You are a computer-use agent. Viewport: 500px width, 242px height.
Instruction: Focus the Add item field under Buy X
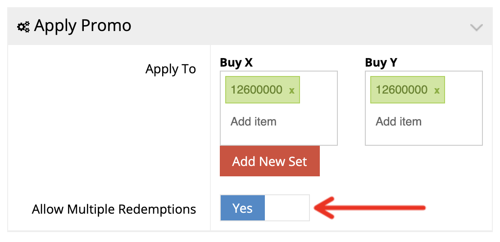(254, 121)
